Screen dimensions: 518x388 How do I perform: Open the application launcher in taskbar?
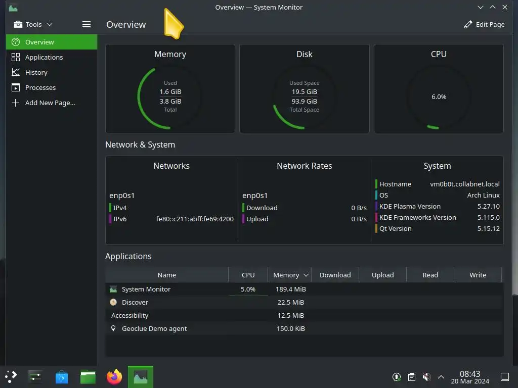(11, 376)
